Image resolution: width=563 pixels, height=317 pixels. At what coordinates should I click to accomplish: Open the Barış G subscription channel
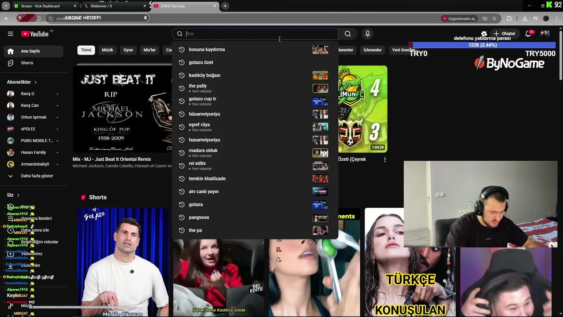point(33,94)
